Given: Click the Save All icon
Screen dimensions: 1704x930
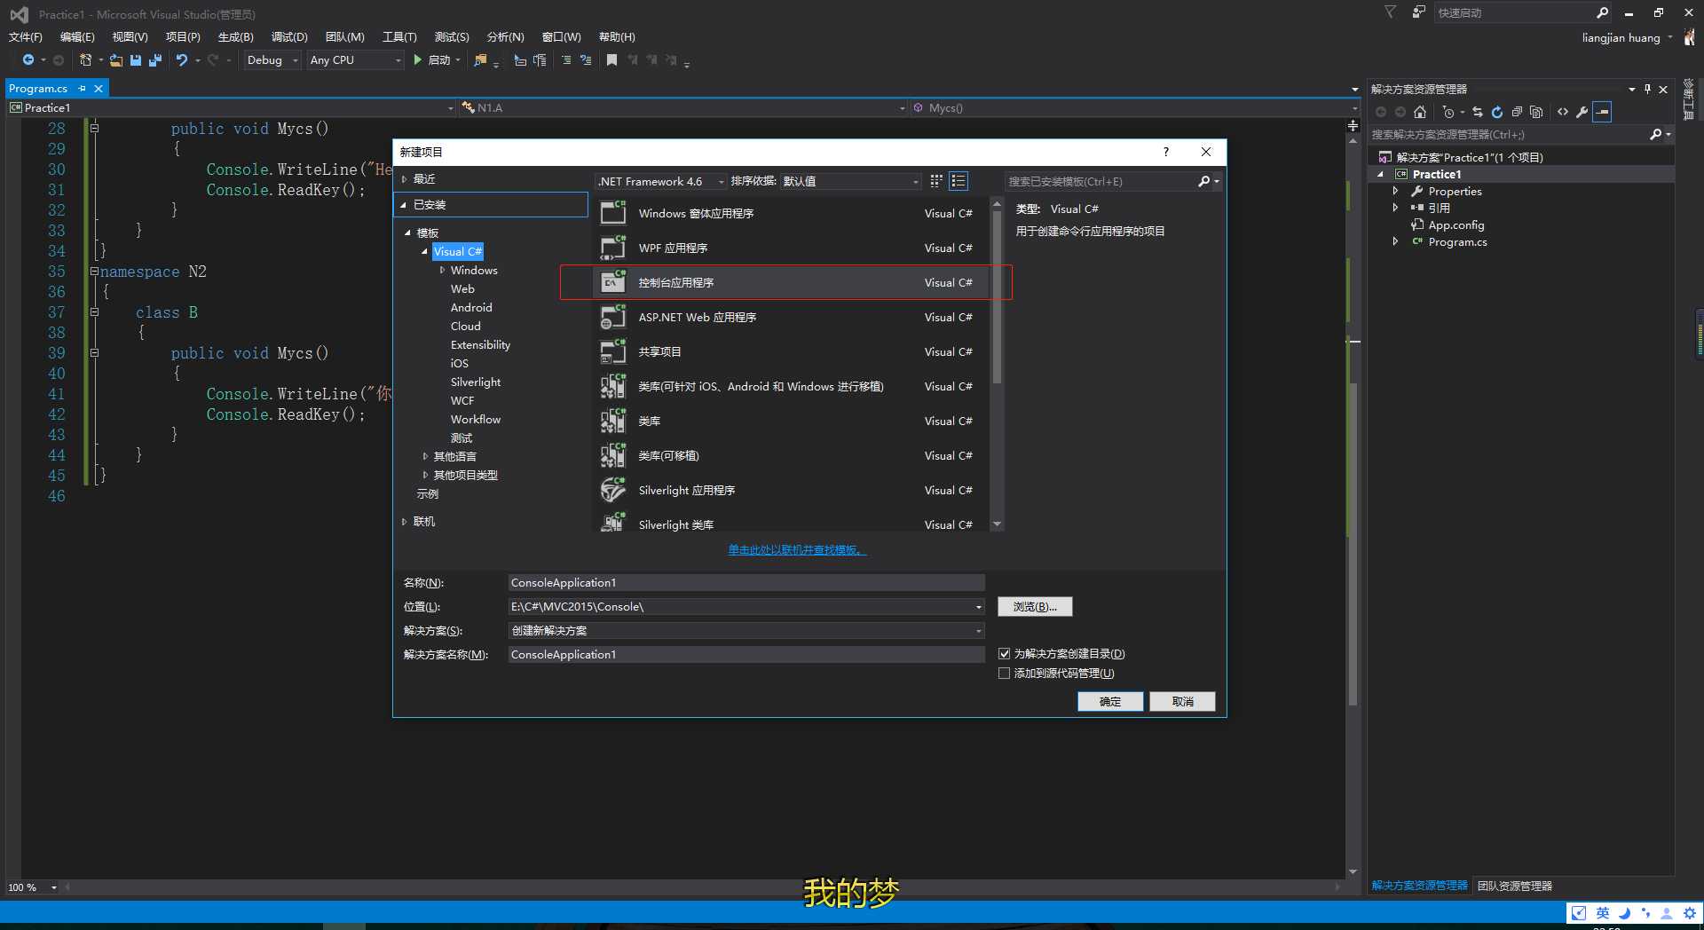Looking at the screenshot, I should click(x=155, y=59).
